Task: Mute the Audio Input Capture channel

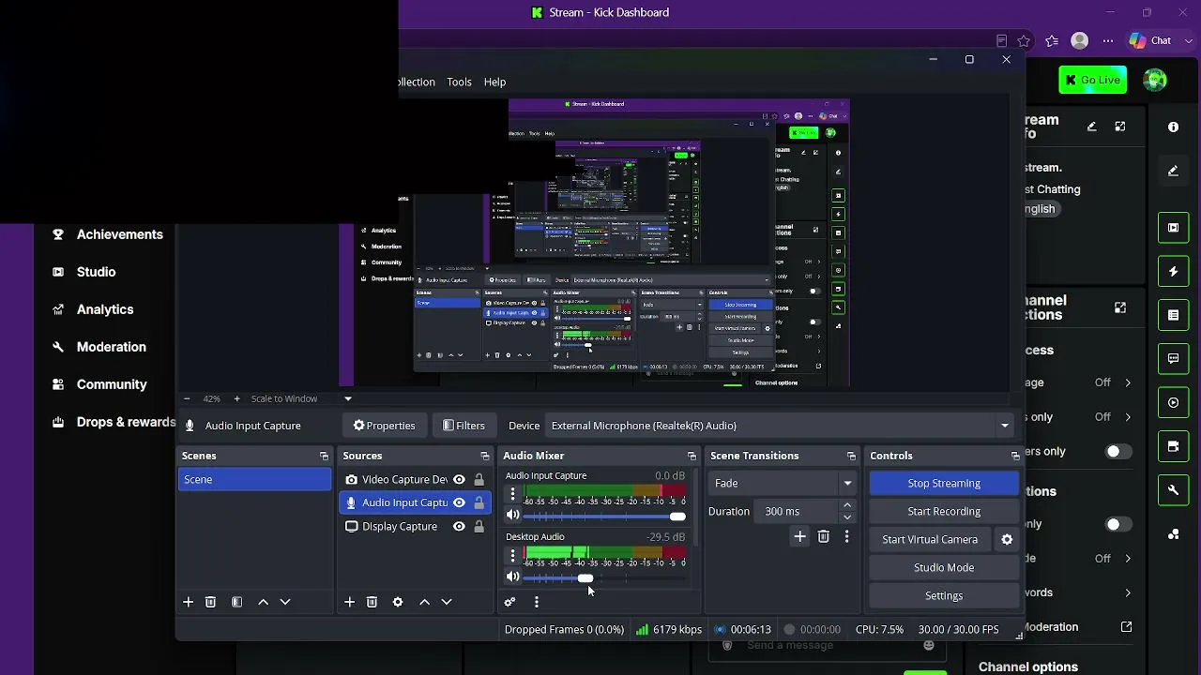Action: point(512,515)
